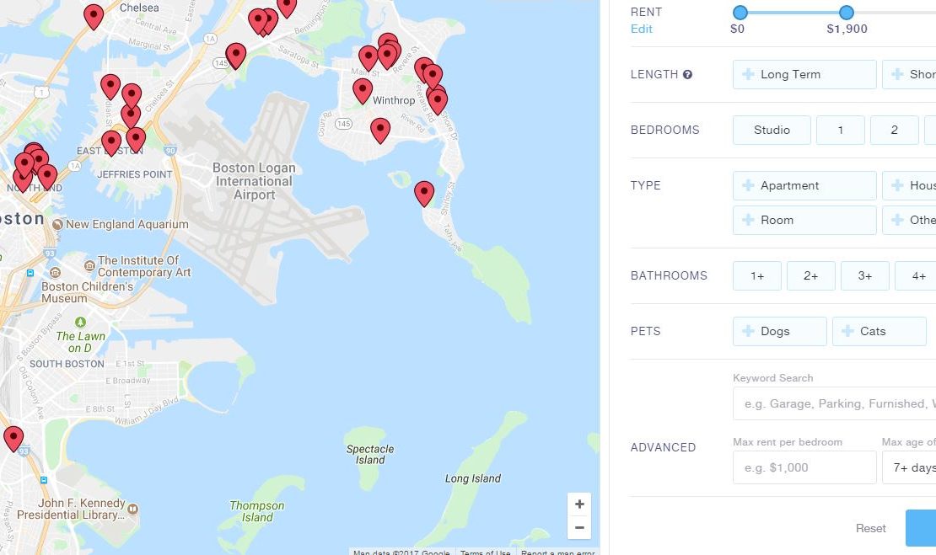Toggle the Room type filter
Viewport: 936px width, 555px height.
point(804,220)
